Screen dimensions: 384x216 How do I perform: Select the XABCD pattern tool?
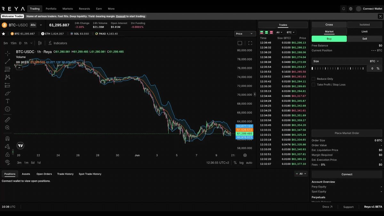(7, 77)
